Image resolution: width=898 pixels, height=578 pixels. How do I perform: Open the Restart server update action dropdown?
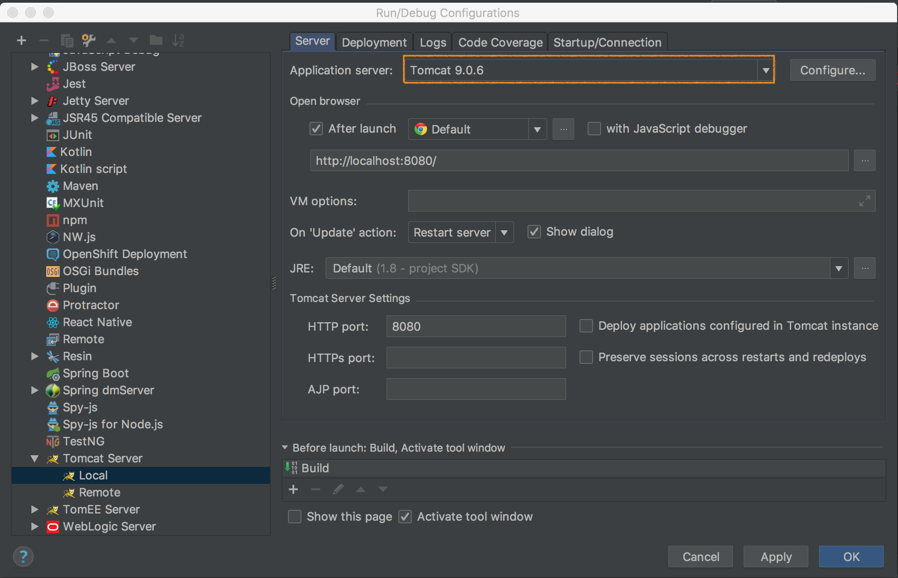coord(504,233)
